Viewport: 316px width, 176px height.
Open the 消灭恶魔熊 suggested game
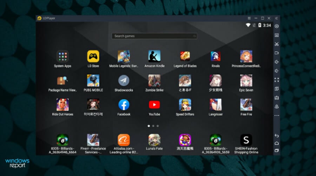(185, 140)
